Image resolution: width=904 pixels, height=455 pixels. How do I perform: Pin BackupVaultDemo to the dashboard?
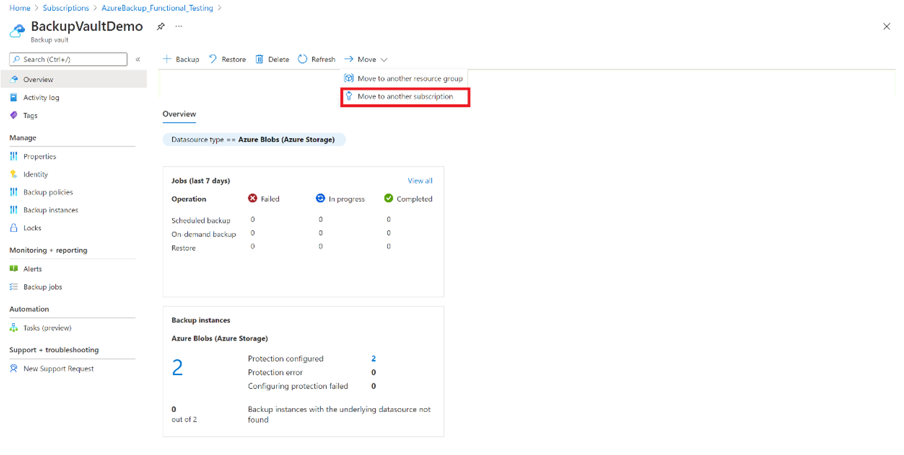(x=160, y=26)
